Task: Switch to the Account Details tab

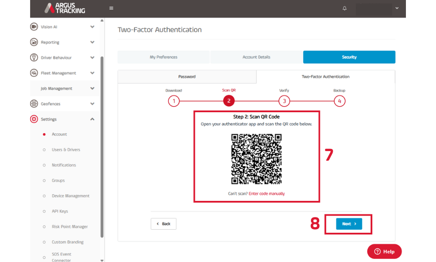Action: [256, 57]
